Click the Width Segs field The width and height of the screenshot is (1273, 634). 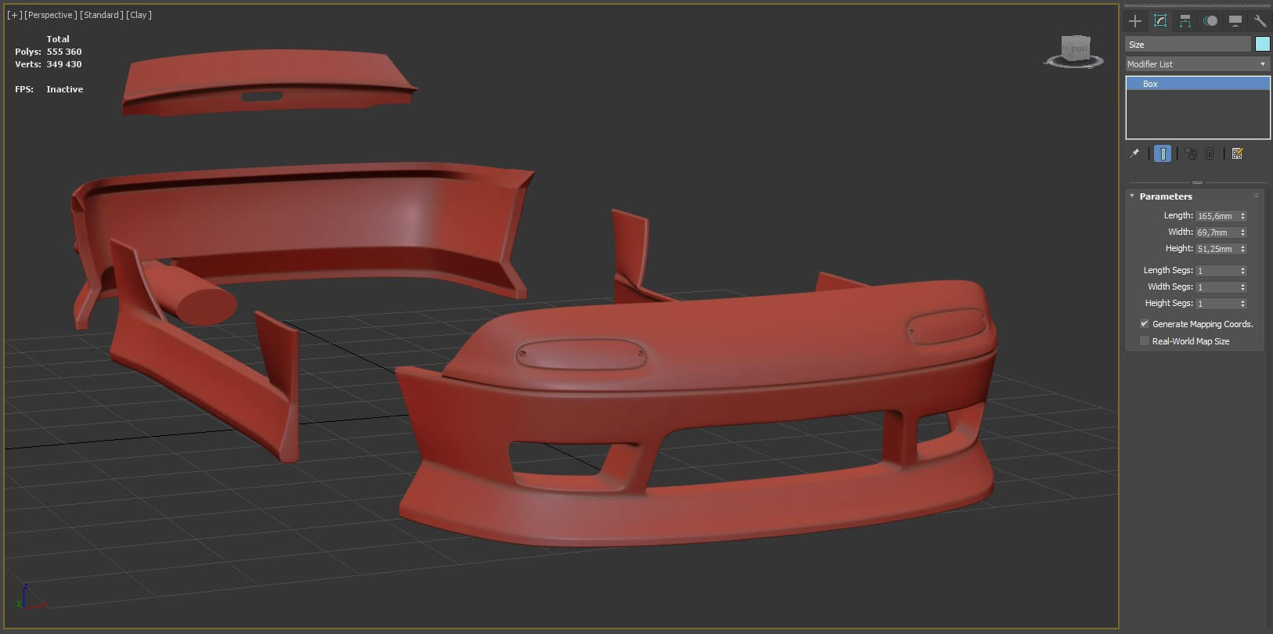pos(1216,287)
